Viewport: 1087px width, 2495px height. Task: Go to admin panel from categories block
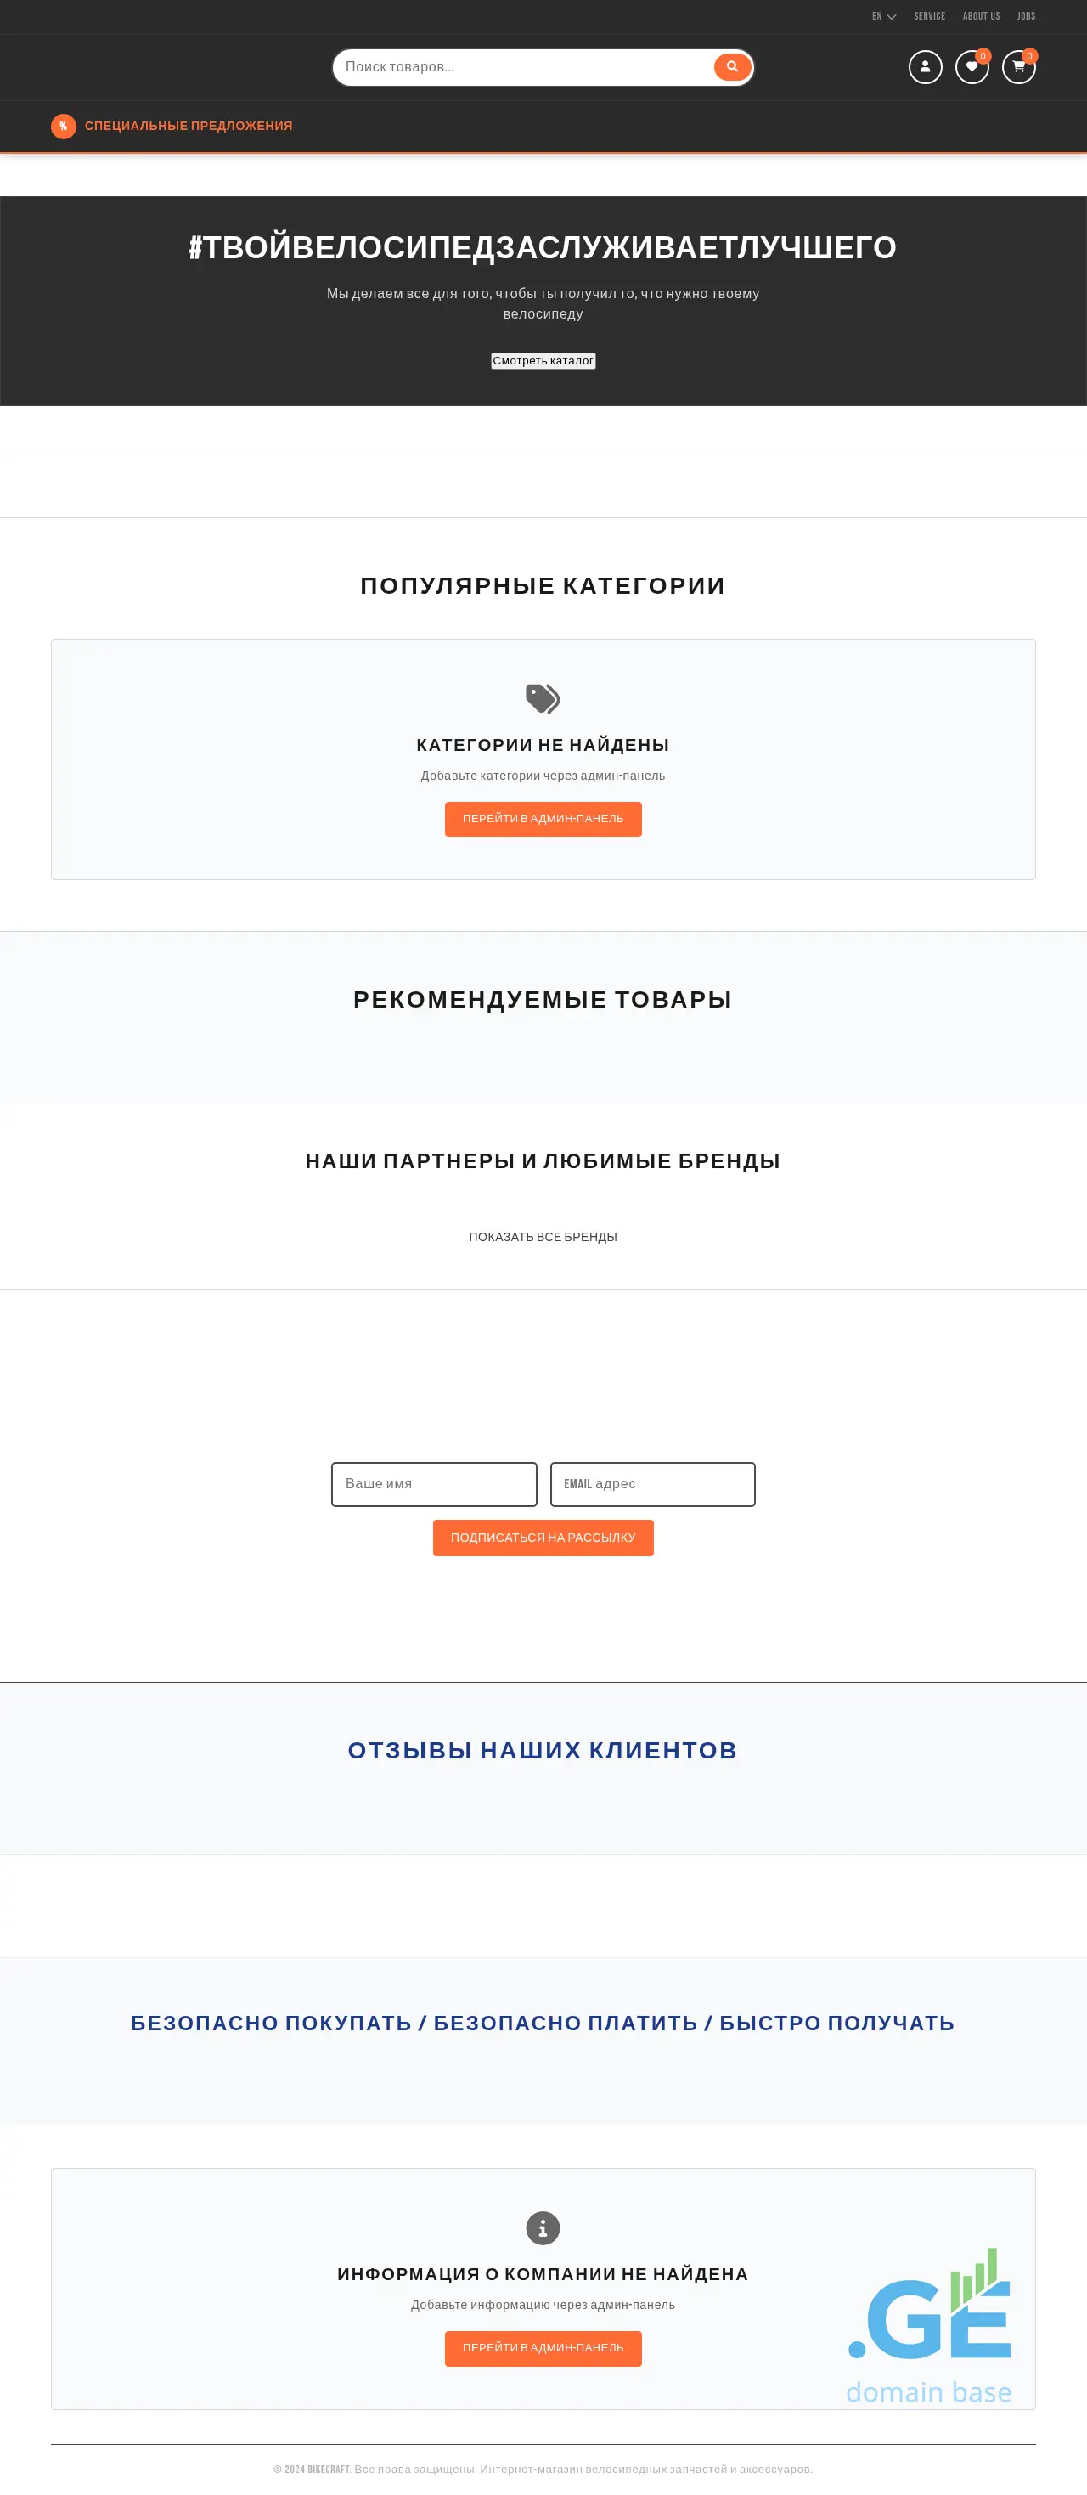543,818
